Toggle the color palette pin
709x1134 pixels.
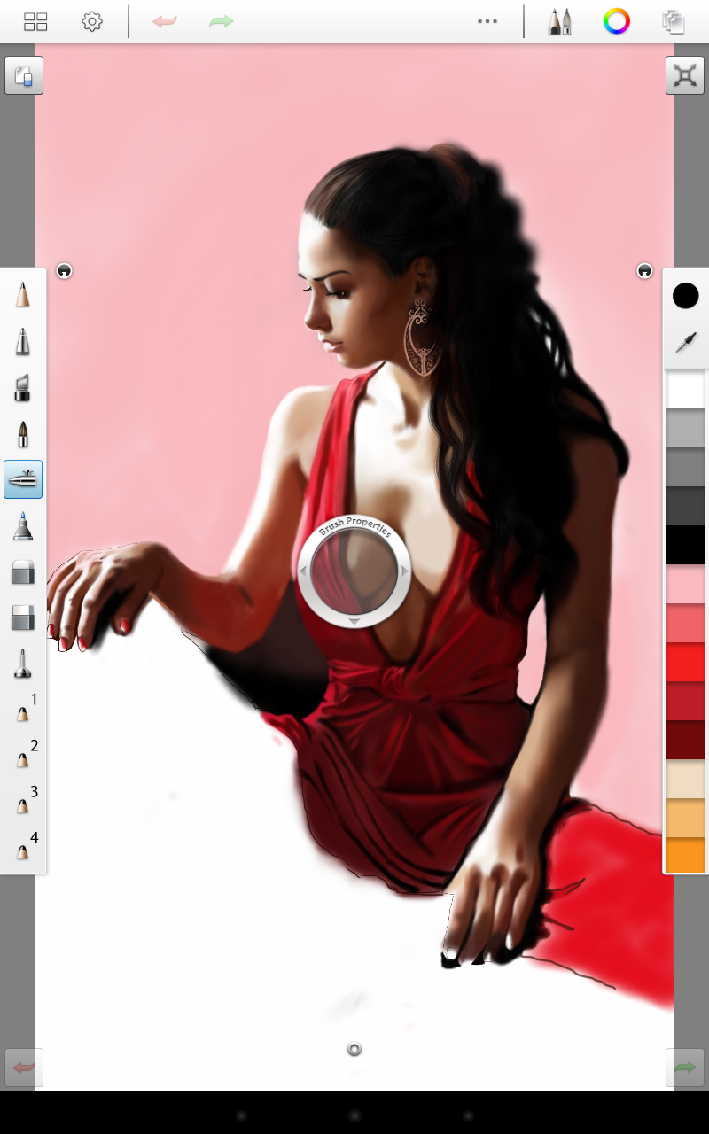[645, 271]
